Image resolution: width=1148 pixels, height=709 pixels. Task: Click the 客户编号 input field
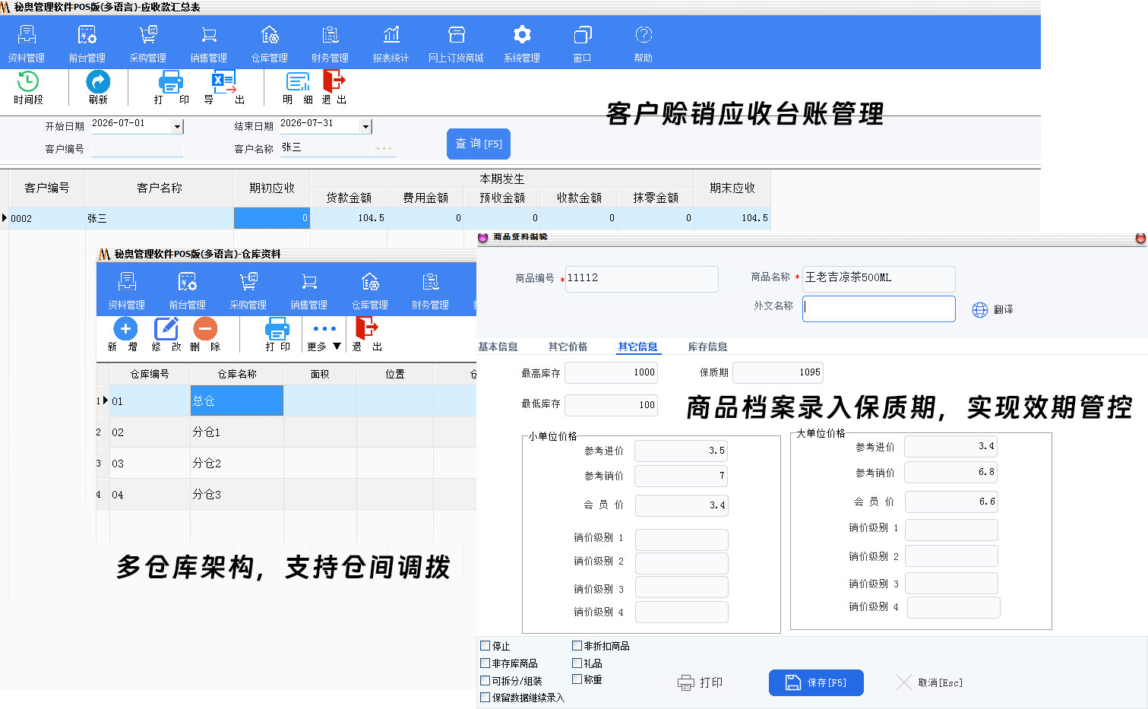(x=138, y=147)
